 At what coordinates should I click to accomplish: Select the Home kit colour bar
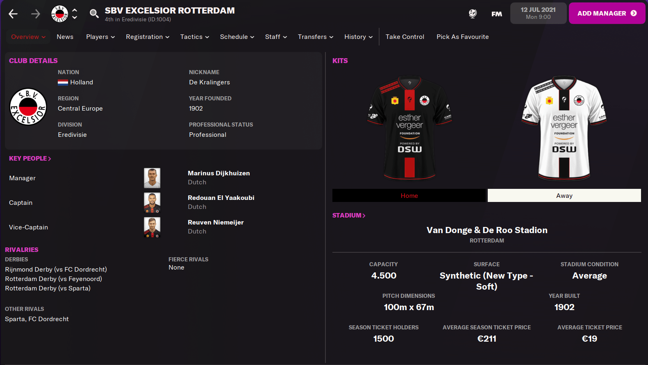point(409,195)
